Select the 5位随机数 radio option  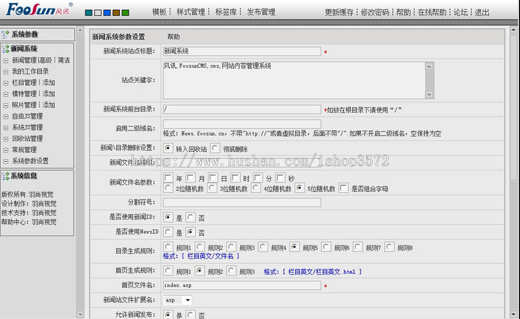point(299,188)
